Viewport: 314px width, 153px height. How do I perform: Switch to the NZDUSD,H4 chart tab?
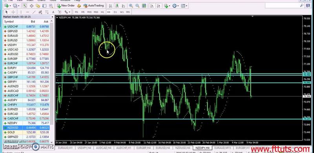[183, 148]
